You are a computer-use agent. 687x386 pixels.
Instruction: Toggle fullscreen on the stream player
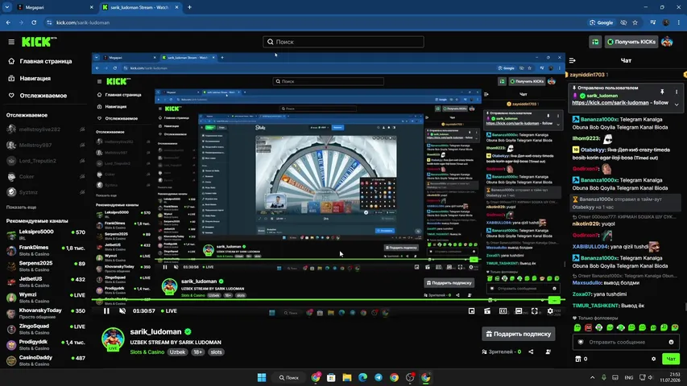(x=535, y=310)
